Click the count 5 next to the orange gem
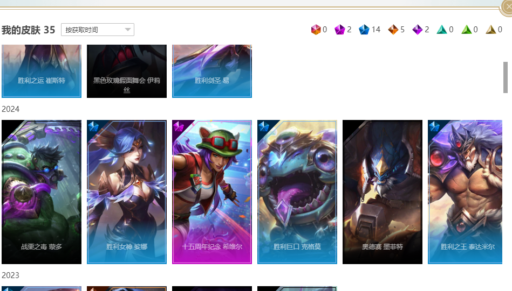Screen dimensions: 512x291 402,30
